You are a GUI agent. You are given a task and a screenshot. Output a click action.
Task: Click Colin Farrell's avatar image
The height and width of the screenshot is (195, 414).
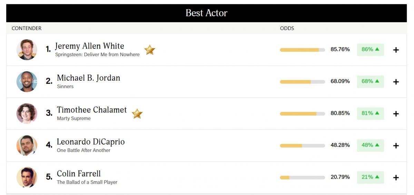27,177
